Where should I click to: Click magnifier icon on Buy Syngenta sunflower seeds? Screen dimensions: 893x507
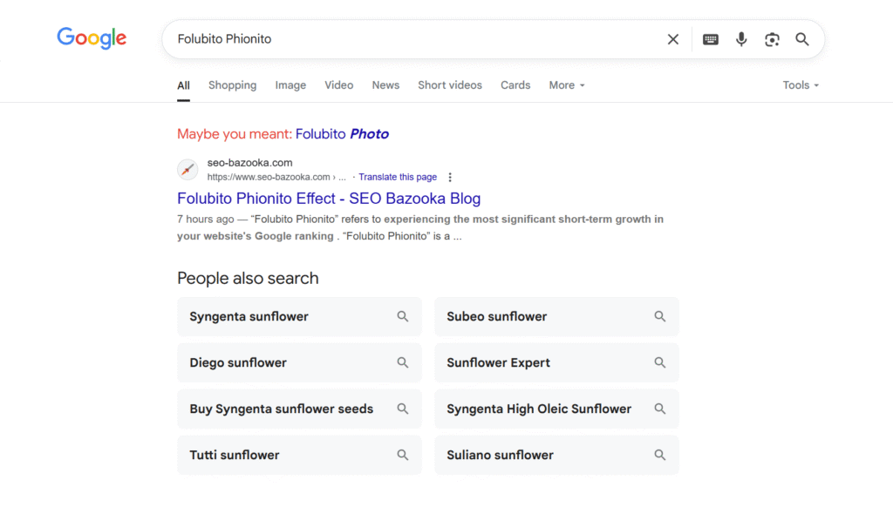coord(403,409)
